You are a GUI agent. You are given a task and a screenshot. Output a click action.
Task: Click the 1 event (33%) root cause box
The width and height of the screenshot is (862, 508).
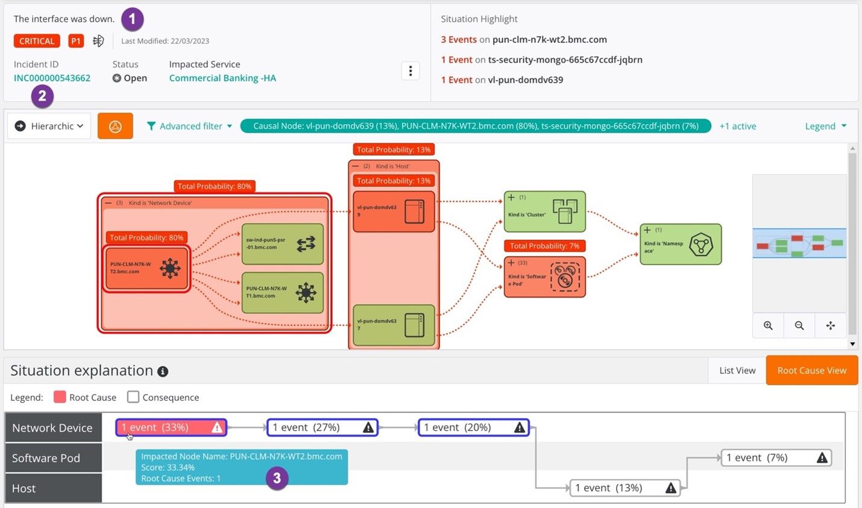(171, 428)
